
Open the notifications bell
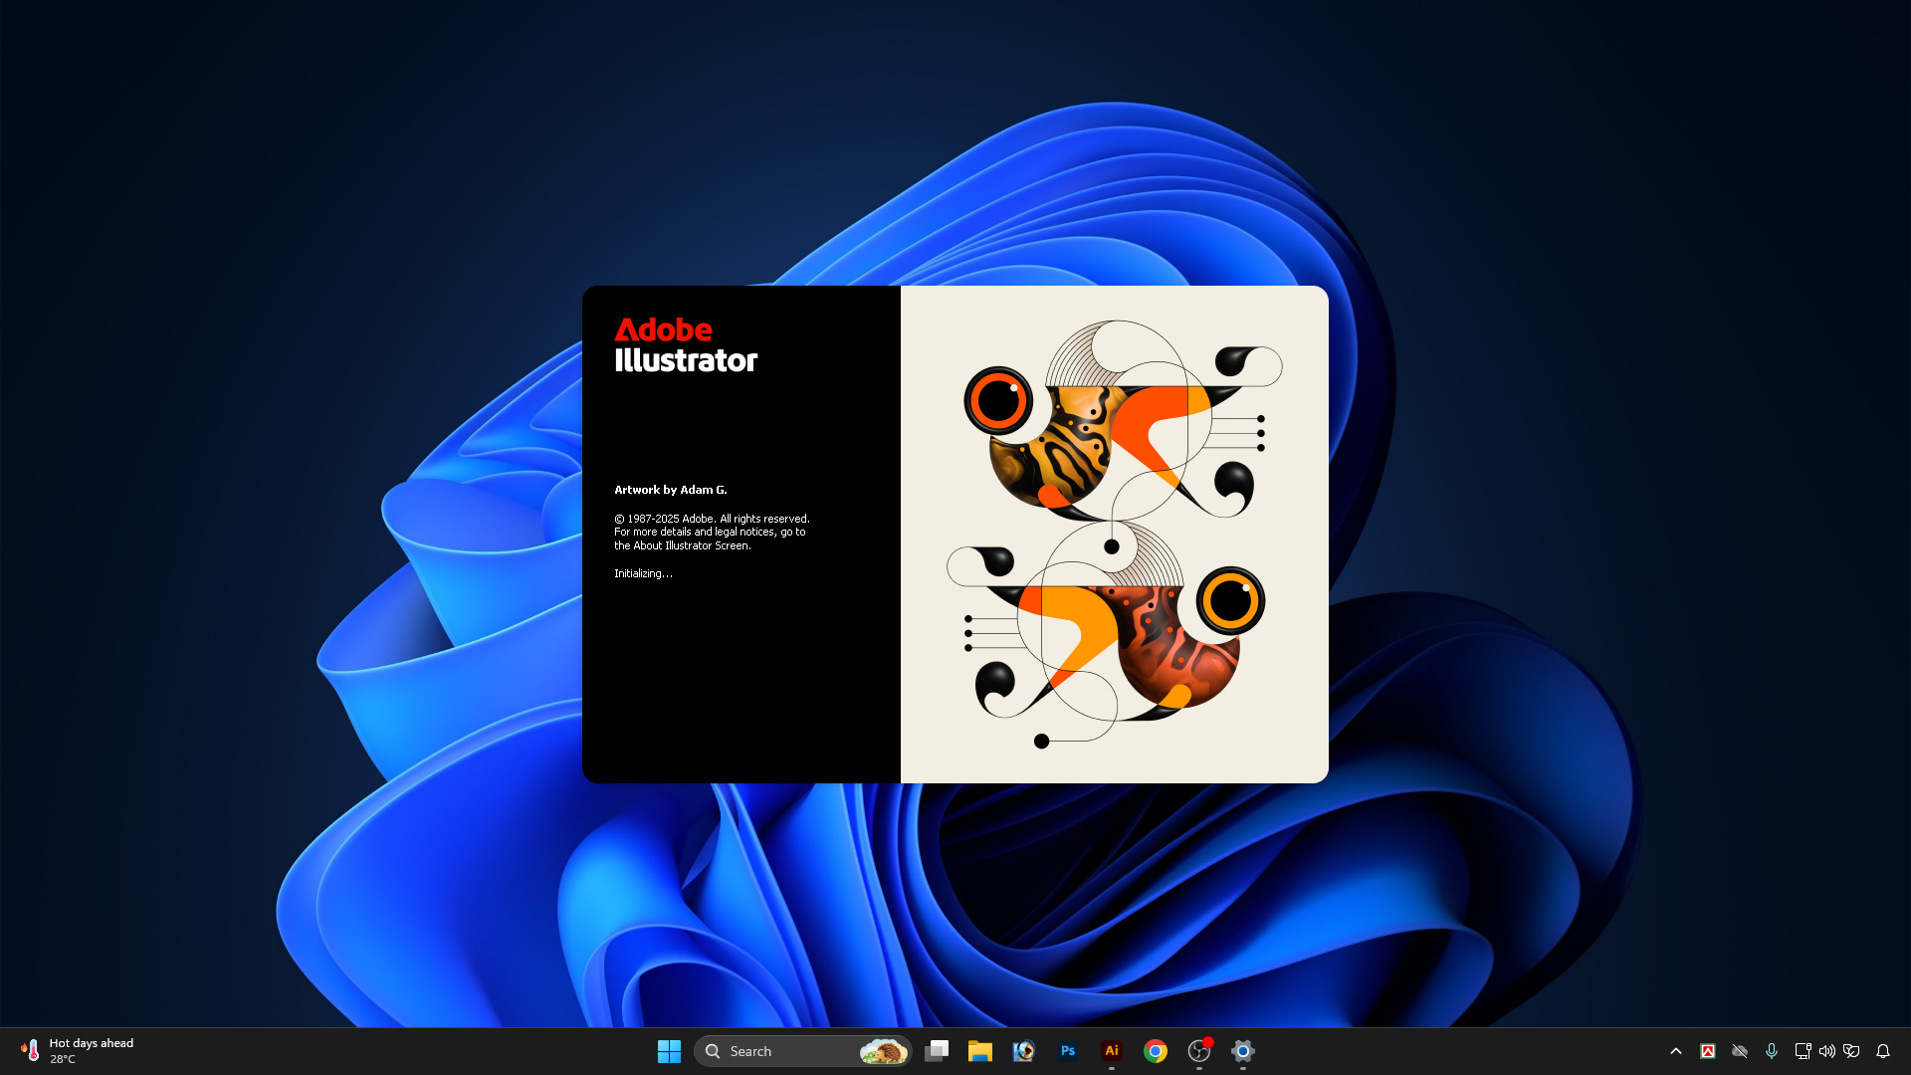(x=1883, y=1051)
